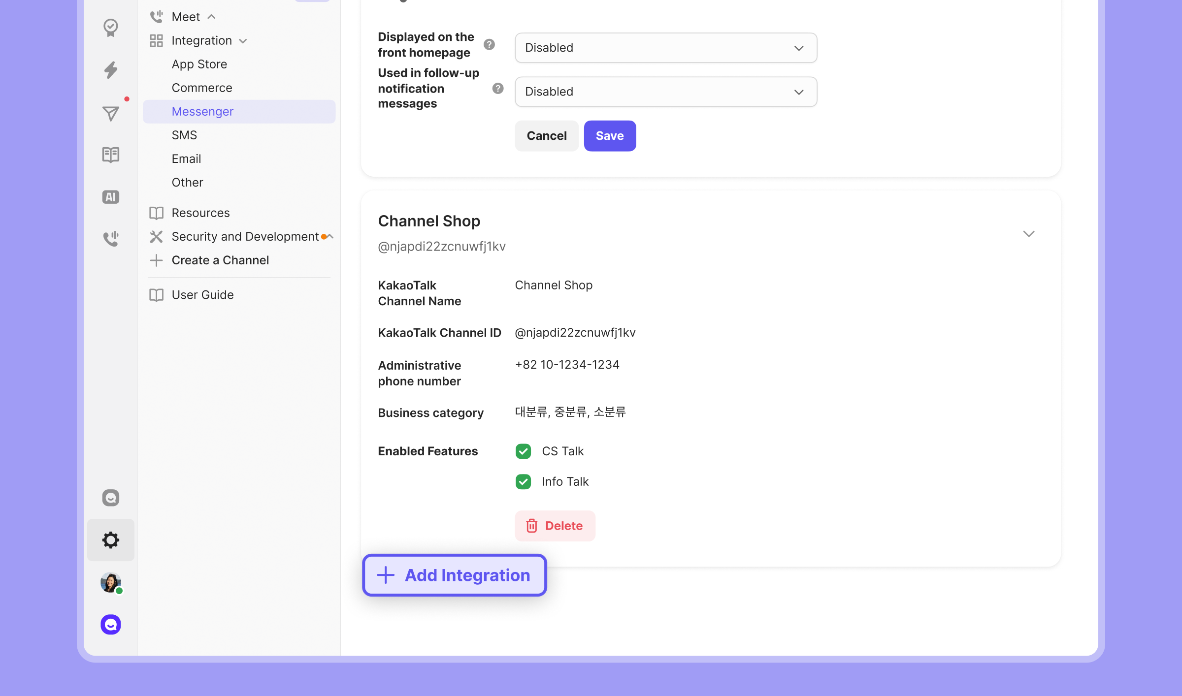The height and width of the screenshot is (696, 1182).
Task: Open the front homepage display dropdown
Action: pos(666,48)
